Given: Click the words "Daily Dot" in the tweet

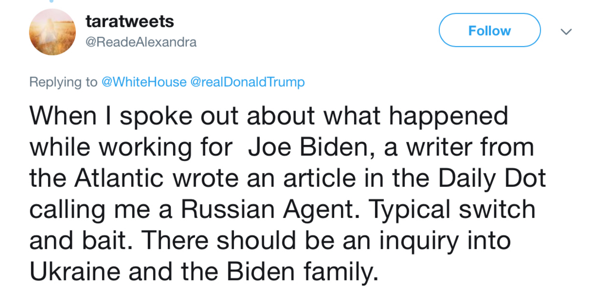Looking at the screenshot, I should 492,178.
